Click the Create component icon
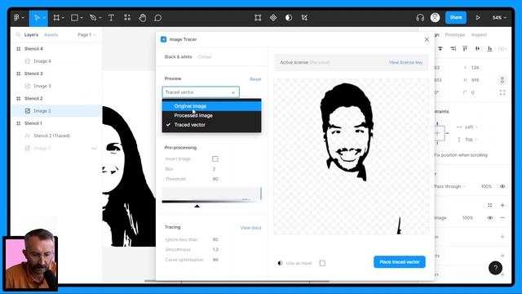Image resolution: width=522 pixels, height=294 pixels. click(x=273, y=18)
